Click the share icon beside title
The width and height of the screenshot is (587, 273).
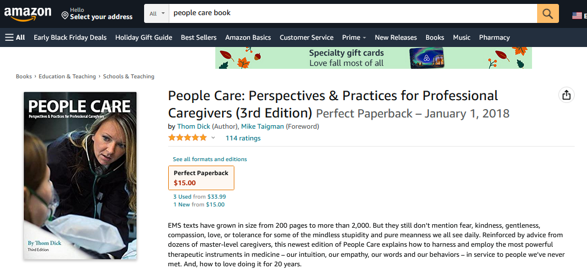pyautogui.click(x=566, y=95)
